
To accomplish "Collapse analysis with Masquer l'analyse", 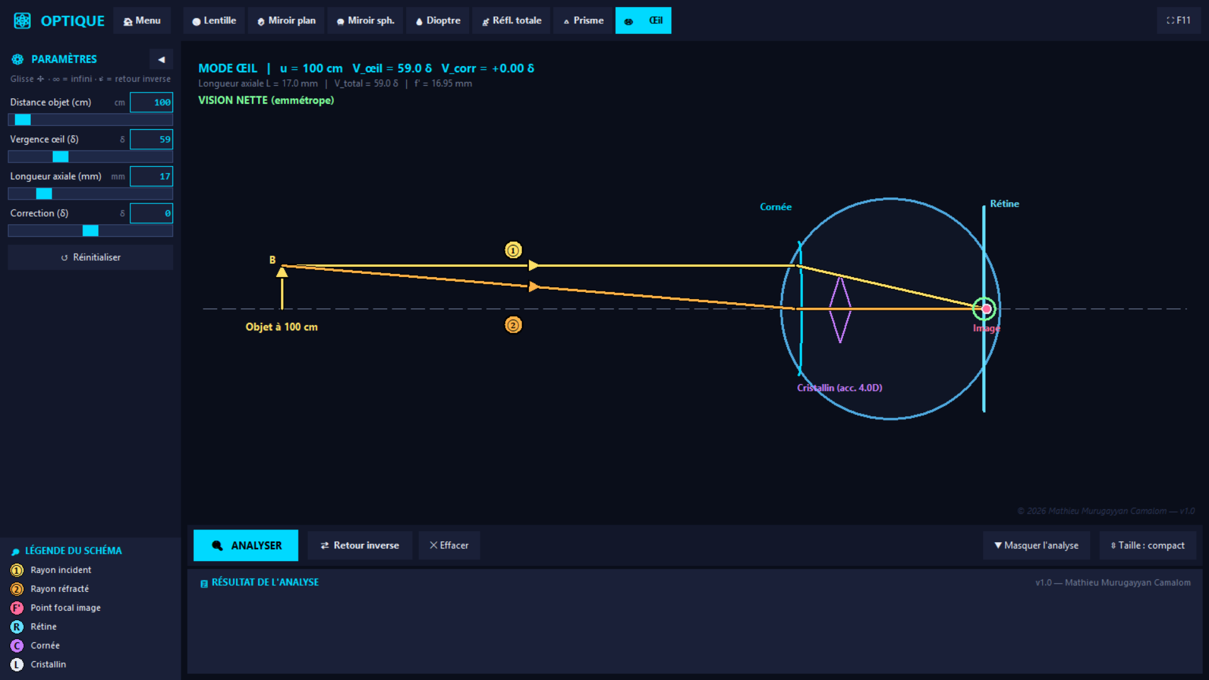I will pos(1036,545).
